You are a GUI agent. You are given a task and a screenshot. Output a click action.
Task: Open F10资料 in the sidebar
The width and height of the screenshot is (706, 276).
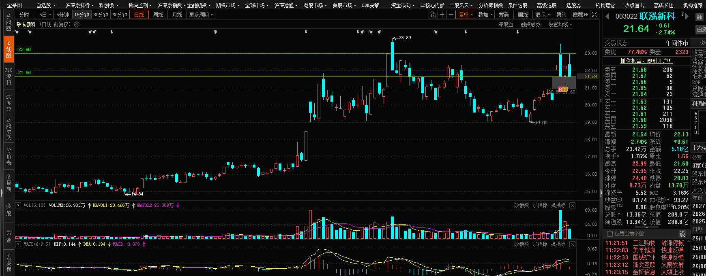click(9, 76)
